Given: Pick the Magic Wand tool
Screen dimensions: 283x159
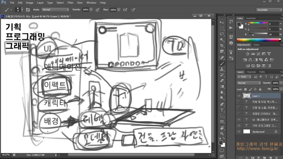Looking at the screenshot, I should click(222, 40).
